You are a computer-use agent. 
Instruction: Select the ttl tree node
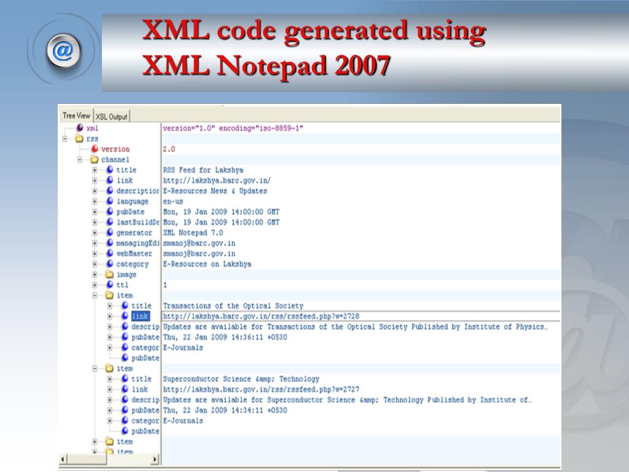coord(122,285)
